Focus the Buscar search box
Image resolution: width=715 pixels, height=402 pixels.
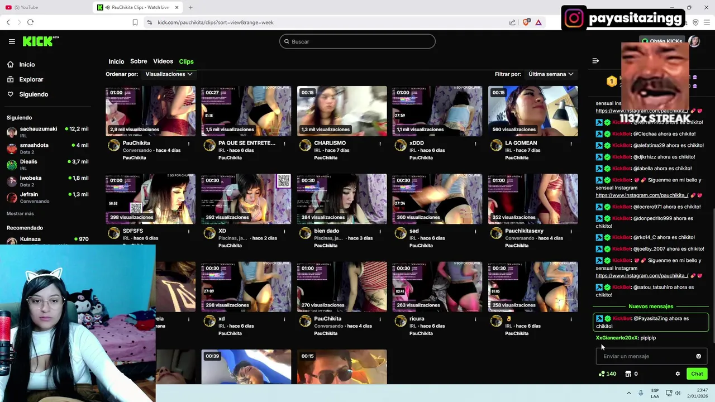pyautogui.click(x=357, y=41)
